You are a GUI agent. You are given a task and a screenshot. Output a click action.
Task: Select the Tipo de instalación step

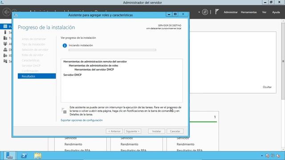point(33,44)
